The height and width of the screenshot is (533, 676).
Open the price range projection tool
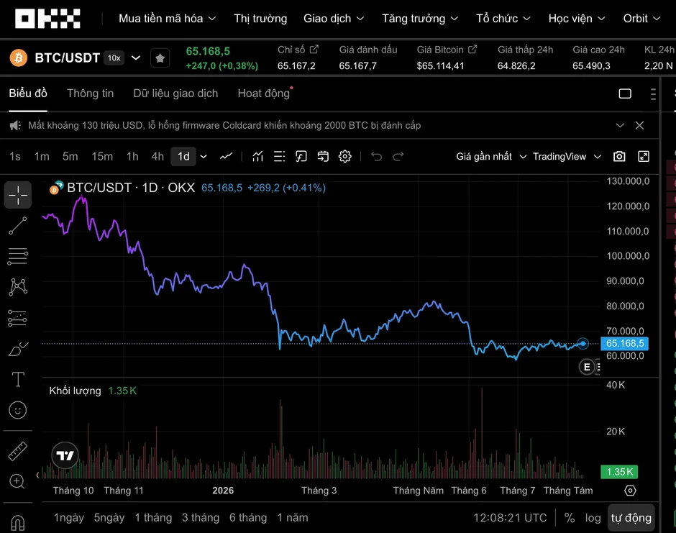coord(18,318)
